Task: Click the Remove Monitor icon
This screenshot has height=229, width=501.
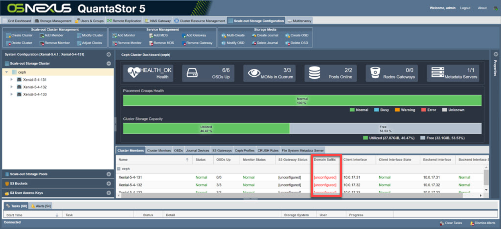Action: click(x=114, y=43)
